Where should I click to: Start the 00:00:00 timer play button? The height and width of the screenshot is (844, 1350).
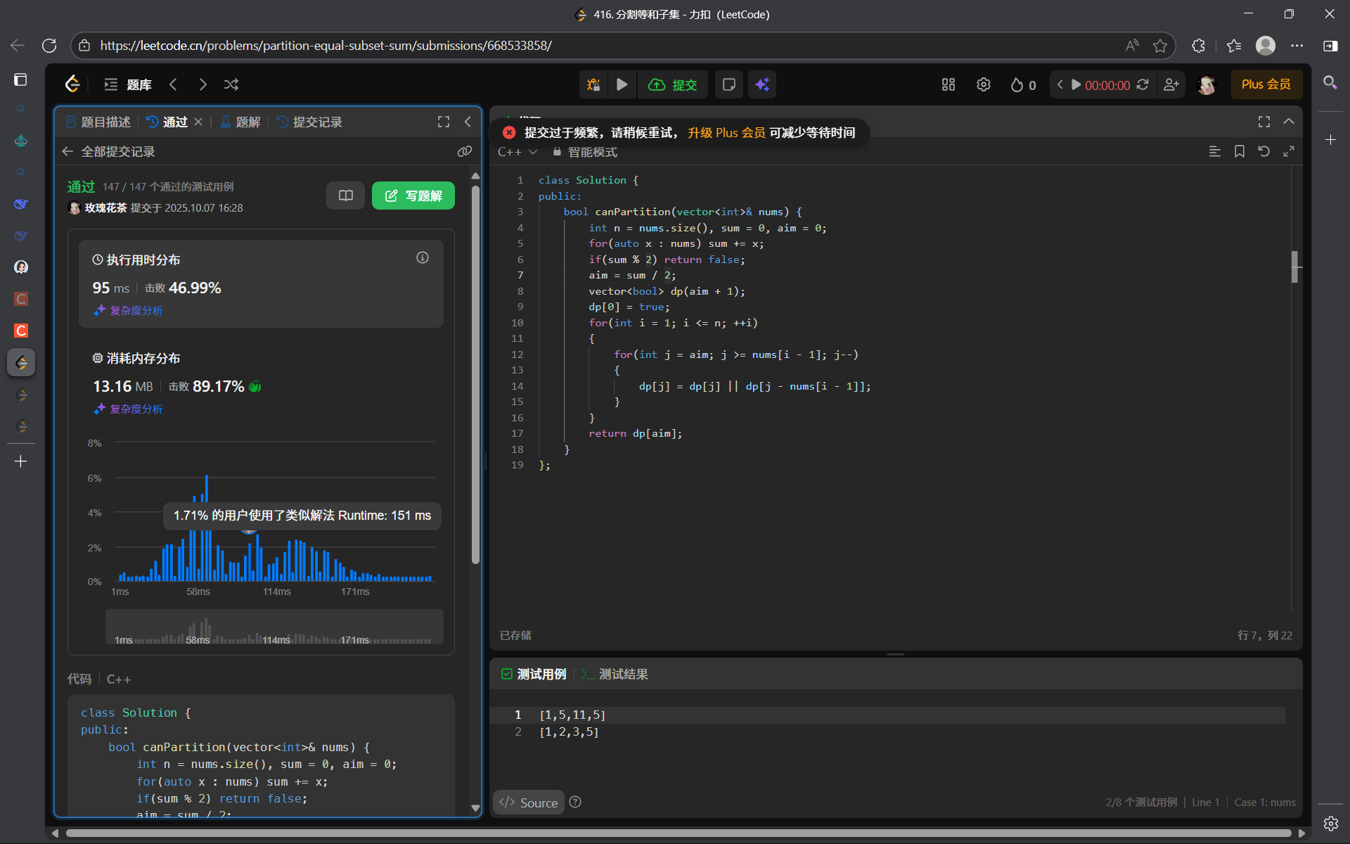tap(1076, 84)
